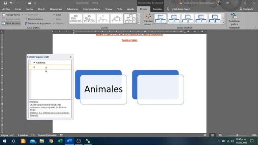Select the fourth layout thumbnail
This screenshot has height=145, width=258.
(117, 19)
